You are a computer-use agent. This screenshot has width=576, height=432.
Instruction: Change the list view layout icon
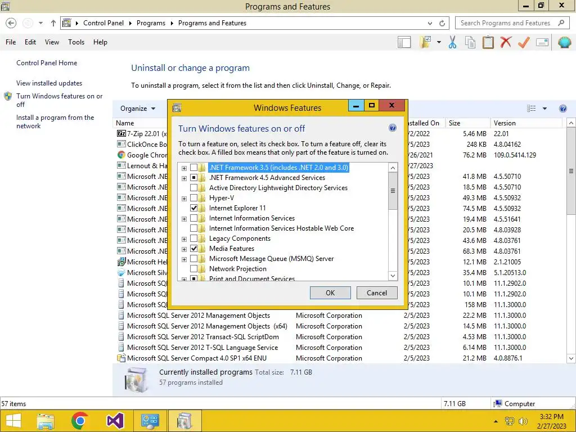pyautogui.click(x=531, y=109)
